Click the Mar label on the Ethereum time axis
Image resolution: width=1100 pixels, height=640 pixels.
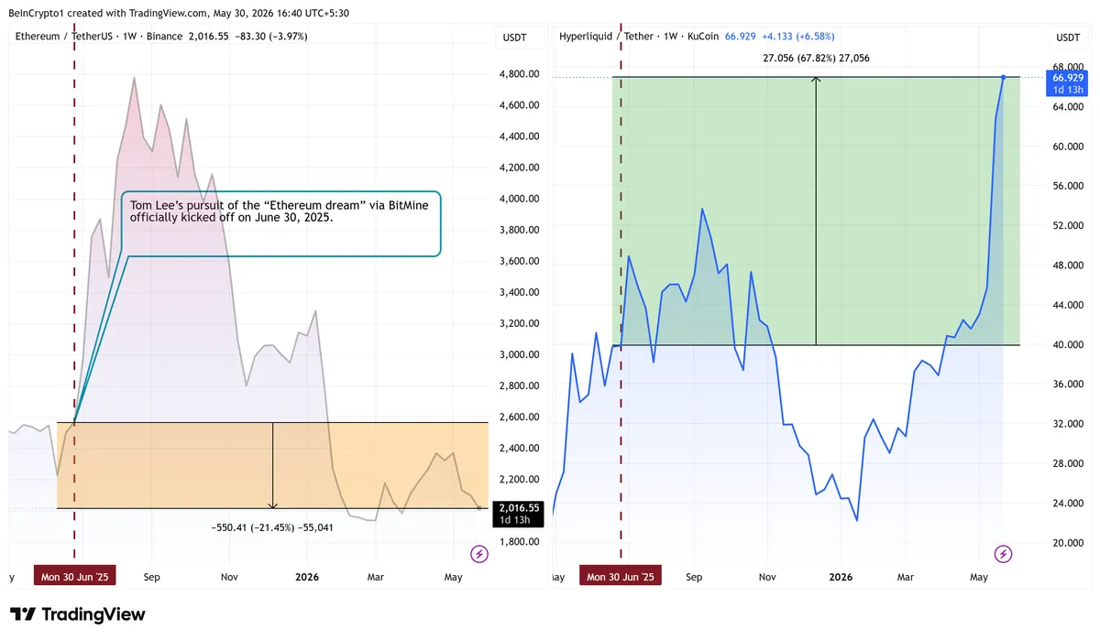pos(376,578)
